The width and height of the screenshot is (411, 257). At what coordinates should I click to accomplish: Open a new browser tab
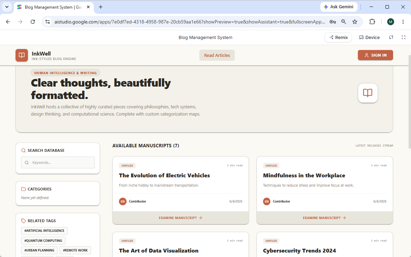click(101, 7)
